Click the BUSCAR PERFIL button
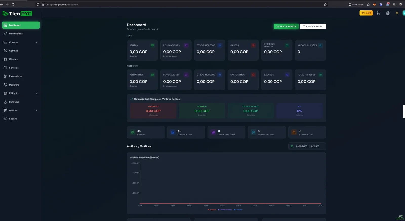Image resolution: width=405 pixels, height=221 pixels. [x=313, y=26]
